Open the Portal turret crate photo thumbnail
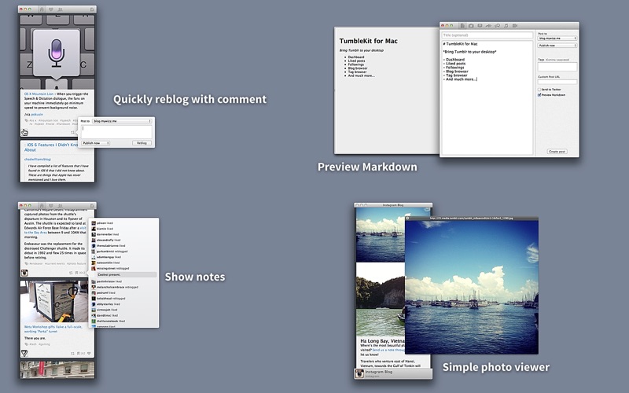Viewport: 629px width, 393px height. (54, 301)
